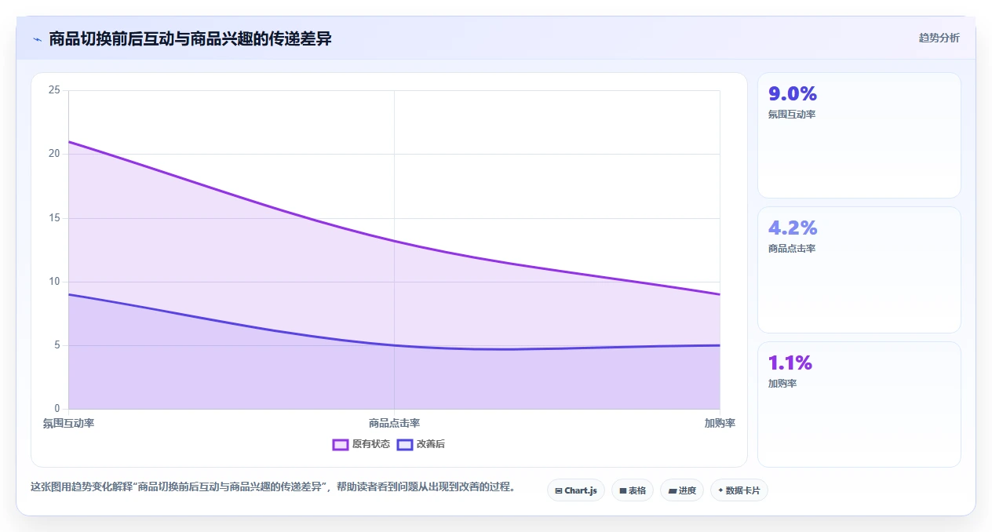992x532 pixels.
Task: Click the icon inside the 表格 tag
Action: tap(623, 490)
